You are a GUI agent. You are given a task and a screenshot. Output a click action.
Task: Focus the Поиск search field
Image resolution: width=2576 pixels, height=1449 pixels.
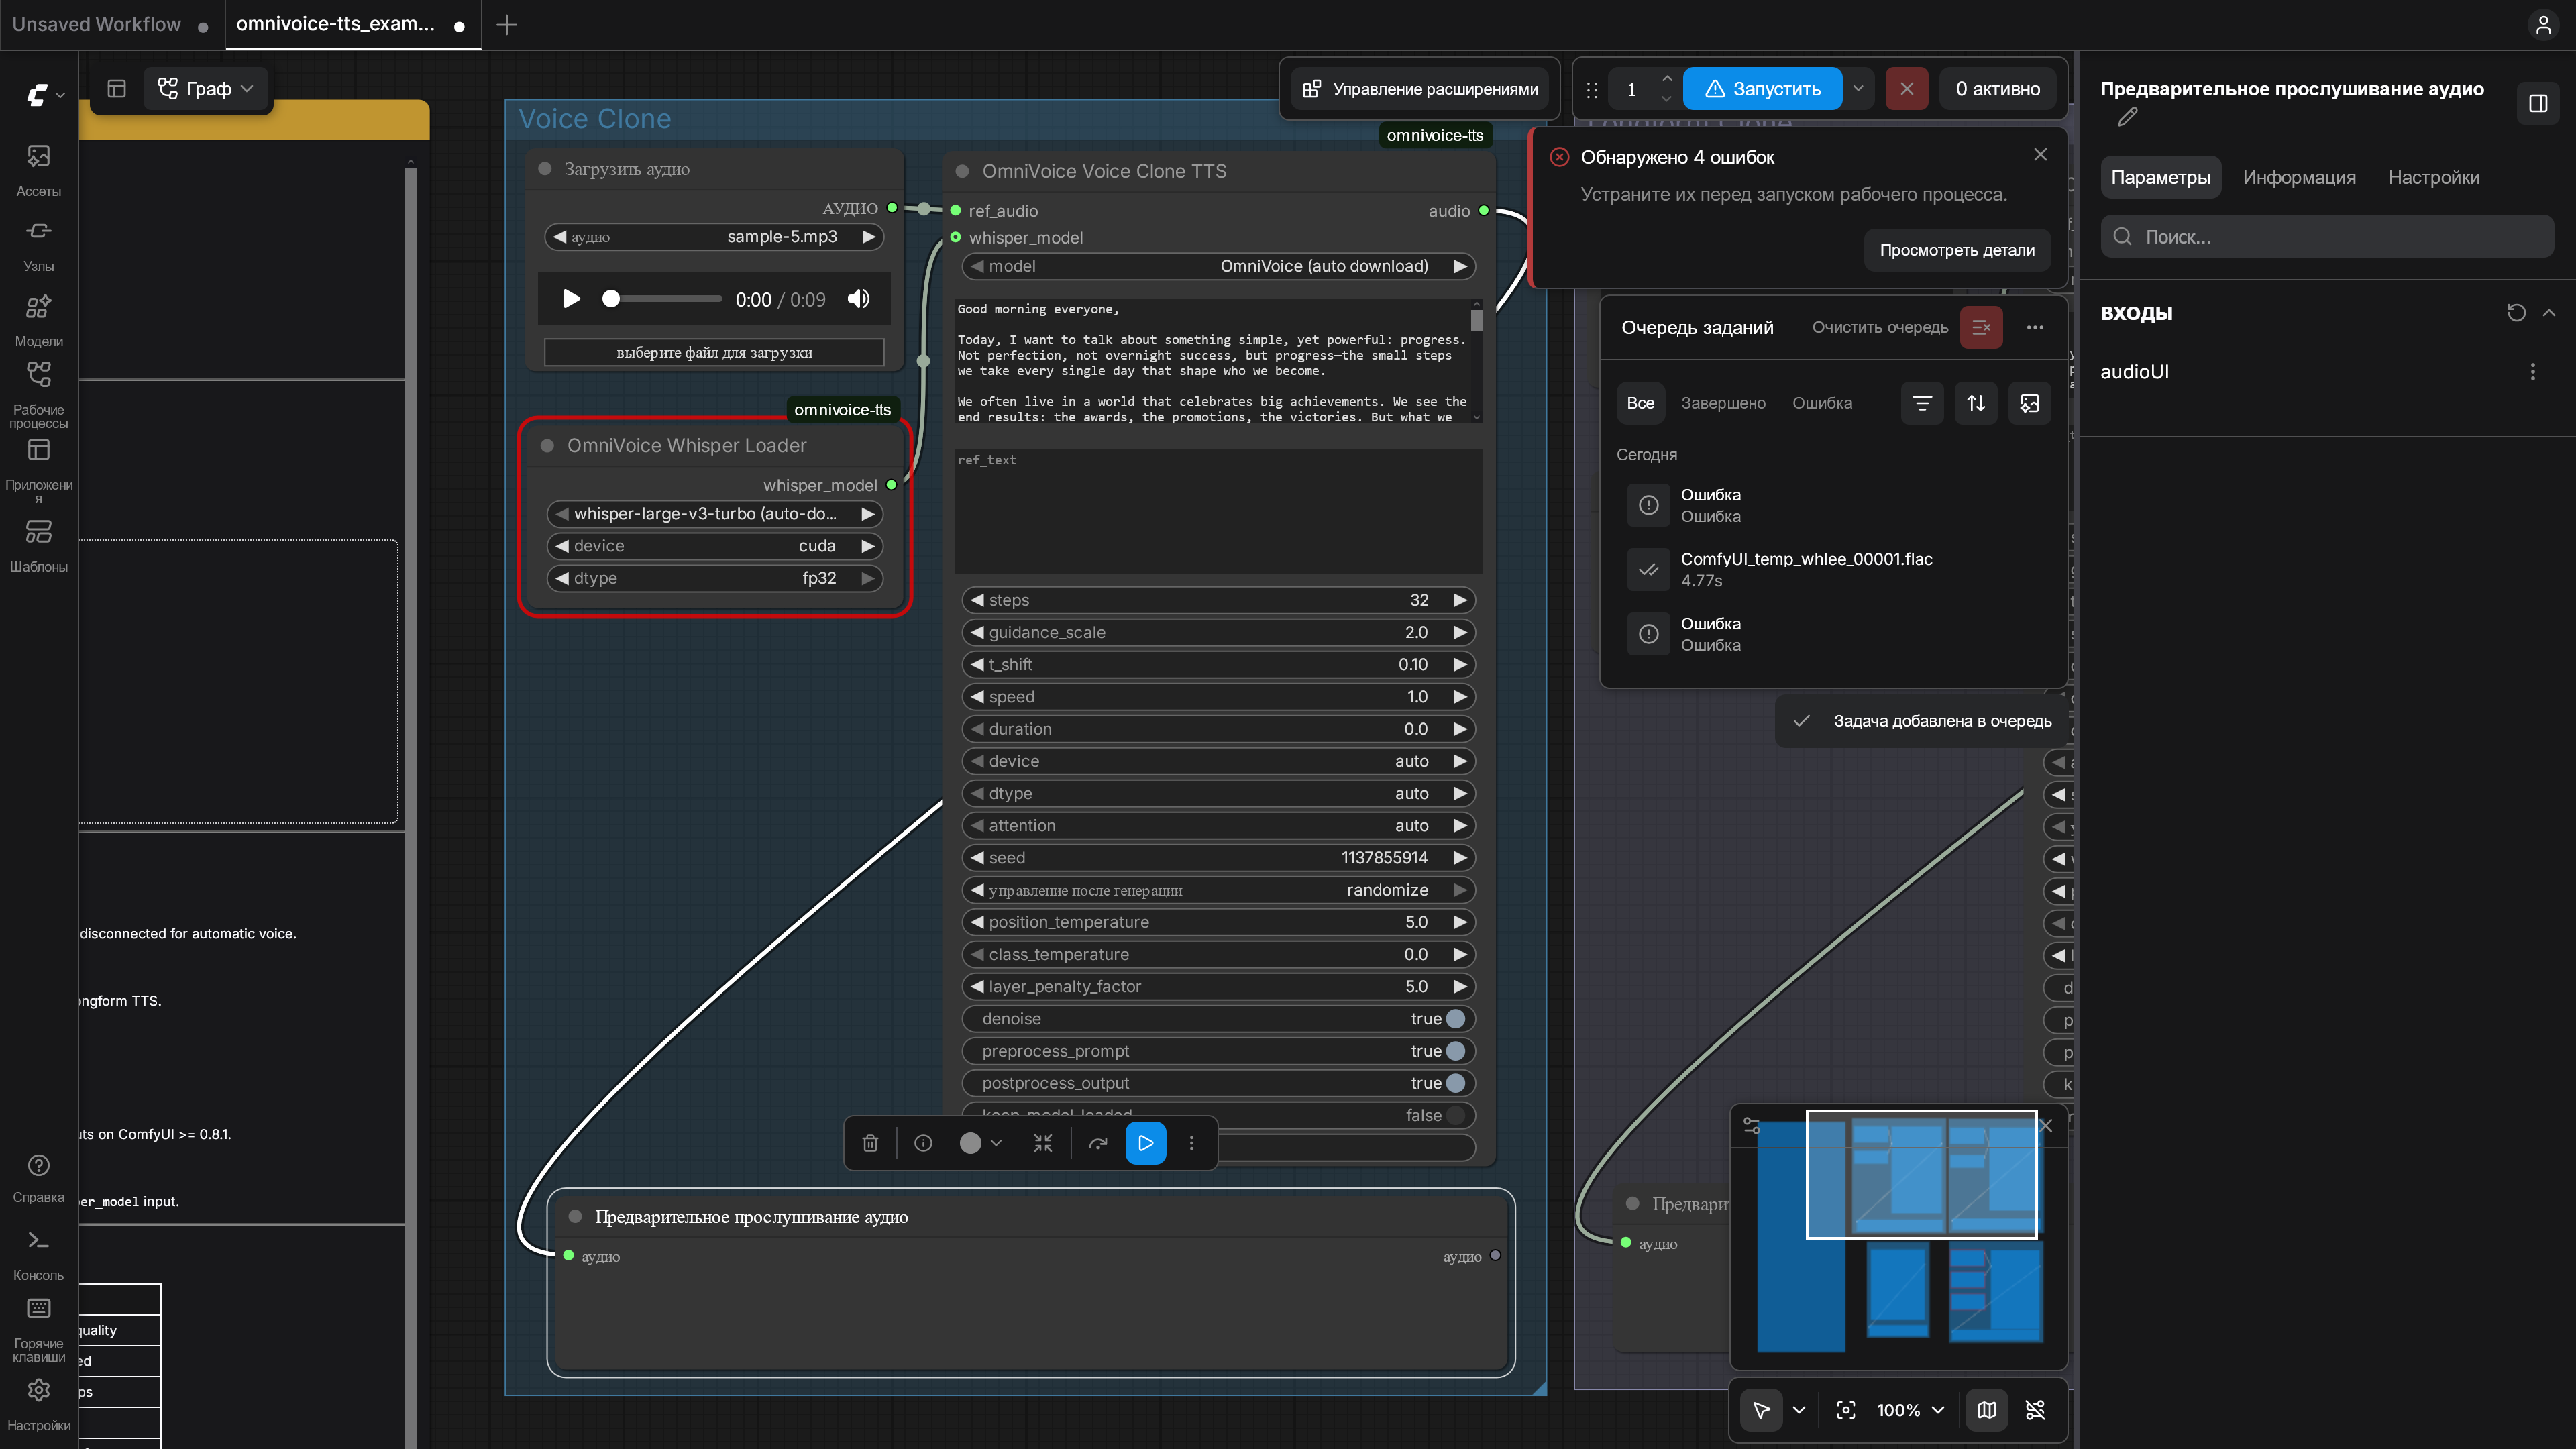[x=2327, y=237]
